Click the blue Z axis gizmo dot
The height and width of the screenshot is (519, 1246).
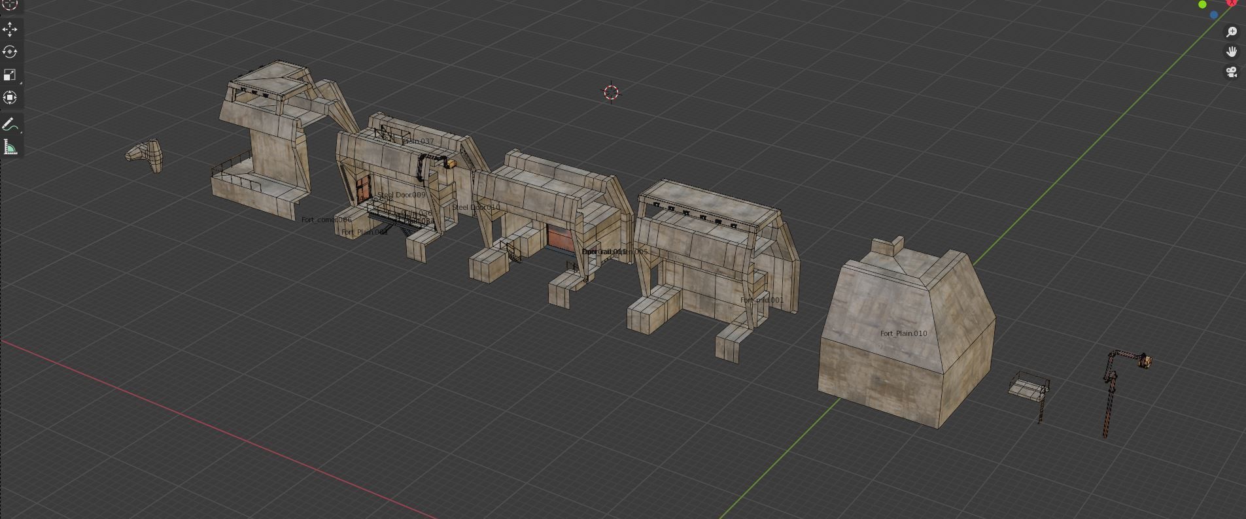1214,14
